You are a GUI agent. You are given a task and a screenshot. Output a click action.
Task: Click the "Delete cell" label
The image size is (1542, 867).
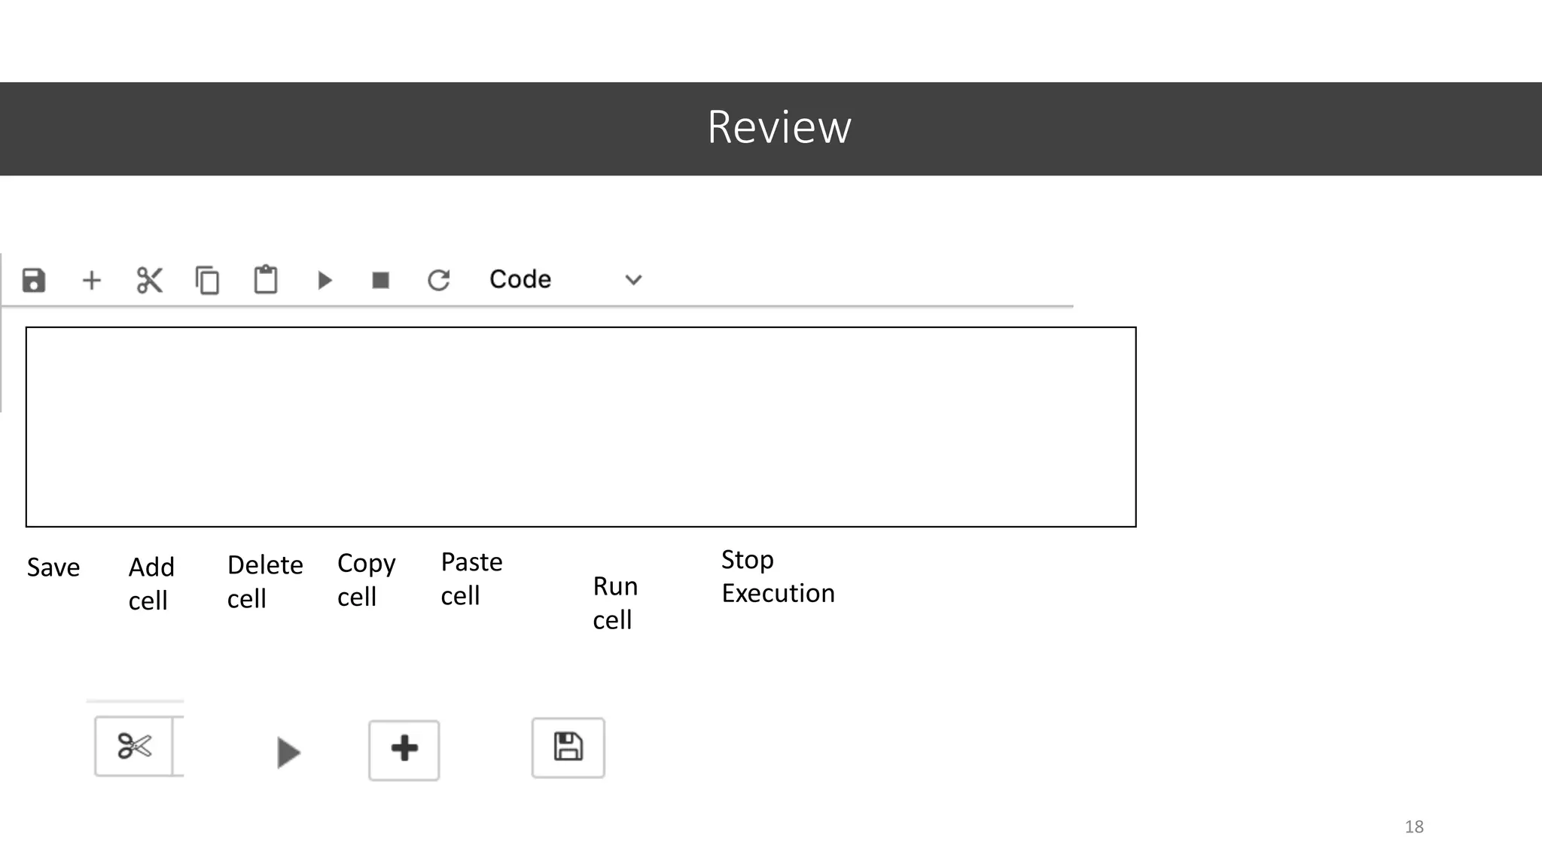point(265,582)
